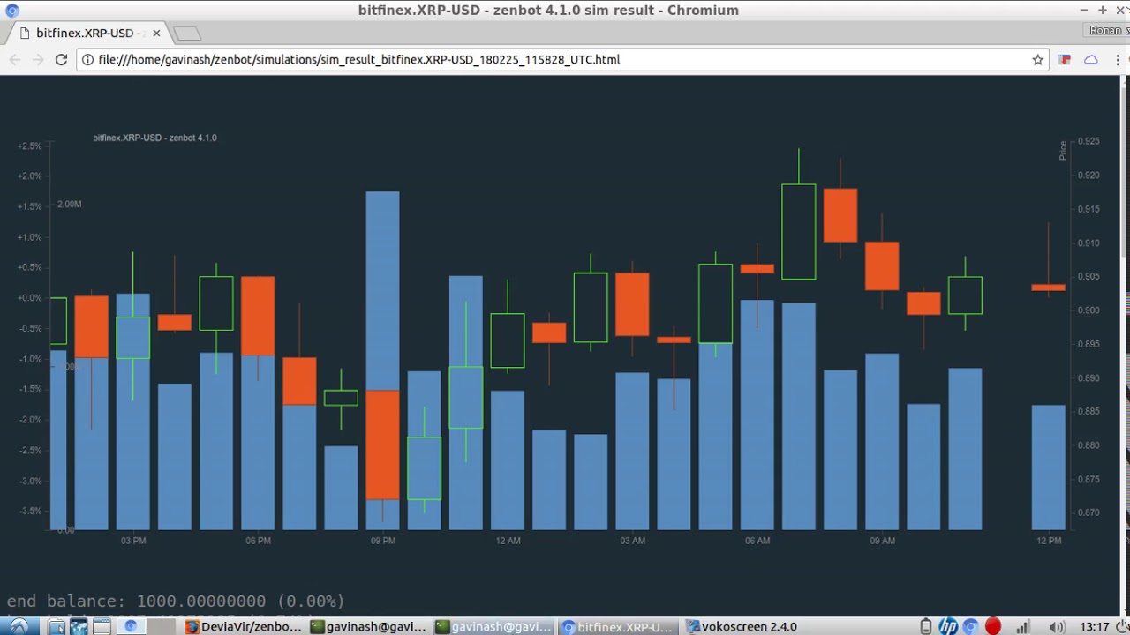
Task: Click the large red candle at 09 PM
Action: pyautogui.click(x=382, y=444)
